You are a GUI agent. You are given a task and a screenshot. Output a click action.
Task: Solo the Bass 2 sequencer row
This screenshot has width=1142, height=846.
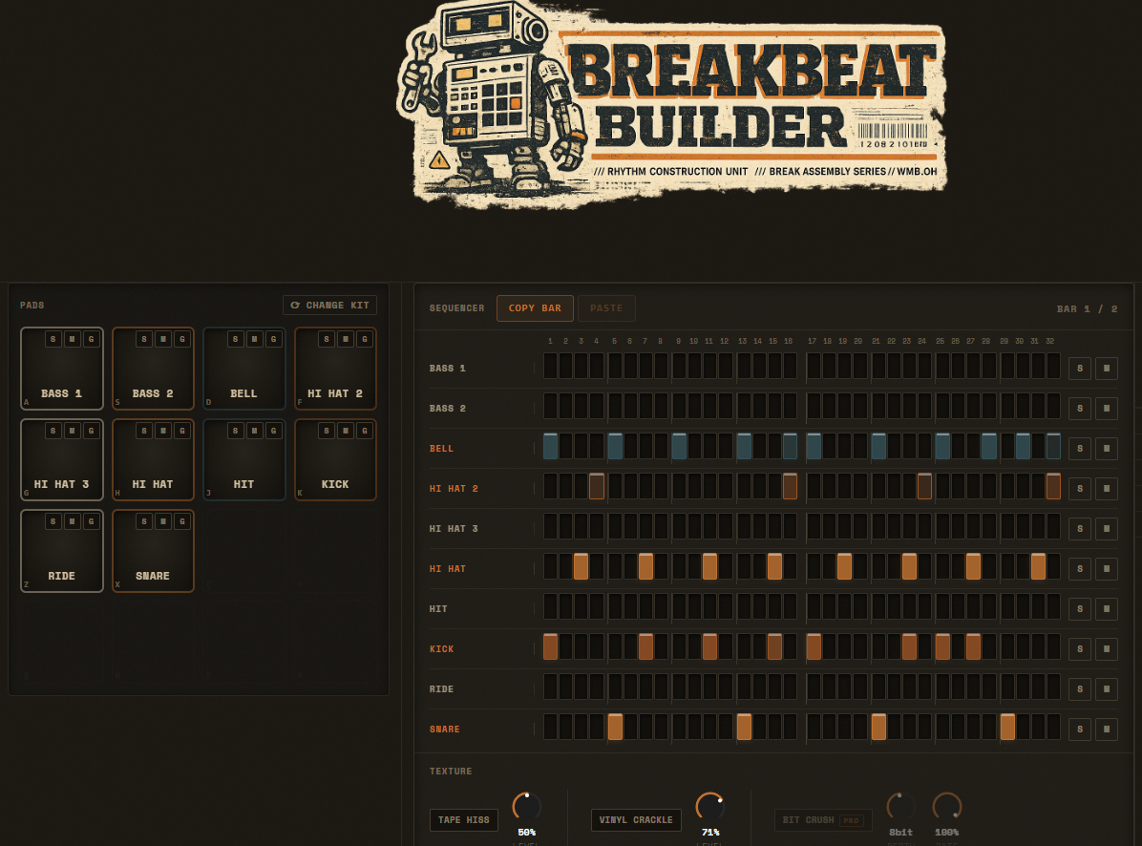(1080, 409)
